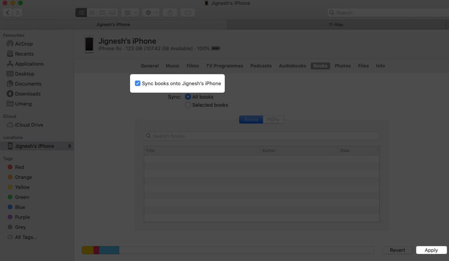
Task: Click the storage usage bar
Action: pyautogui.click(x=228, y=250)
